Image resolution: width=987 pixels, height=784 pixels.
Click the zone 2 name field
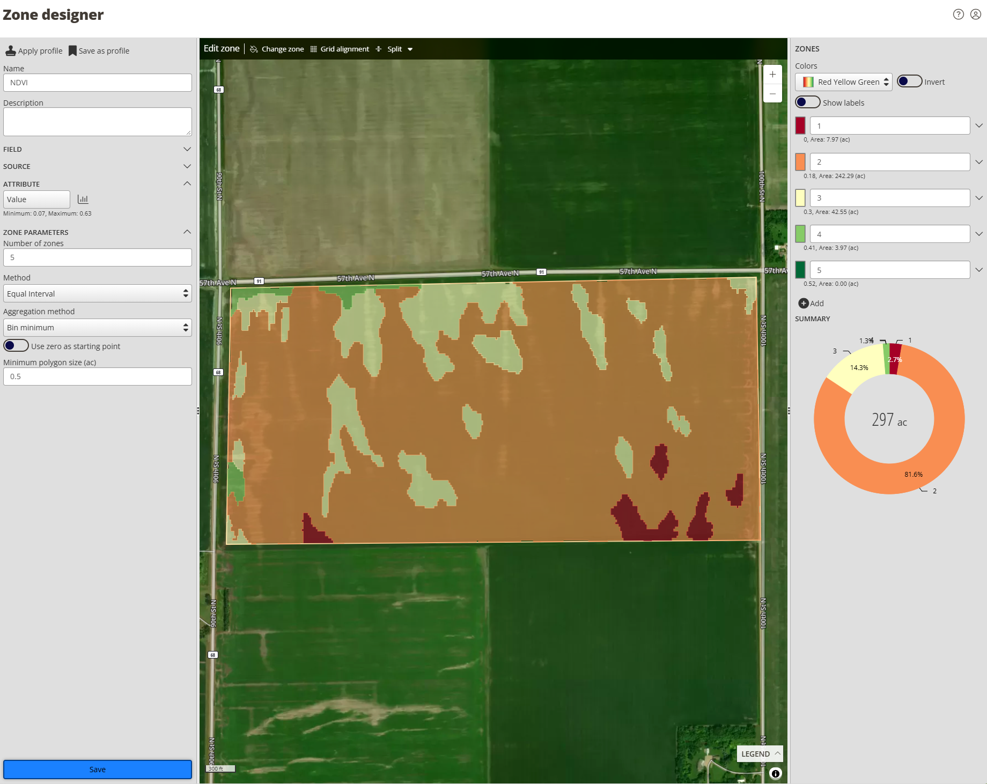coord(890,162)
